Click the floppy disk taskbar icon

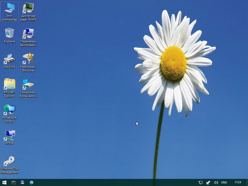pyautogui.click(x=23, y=182)
